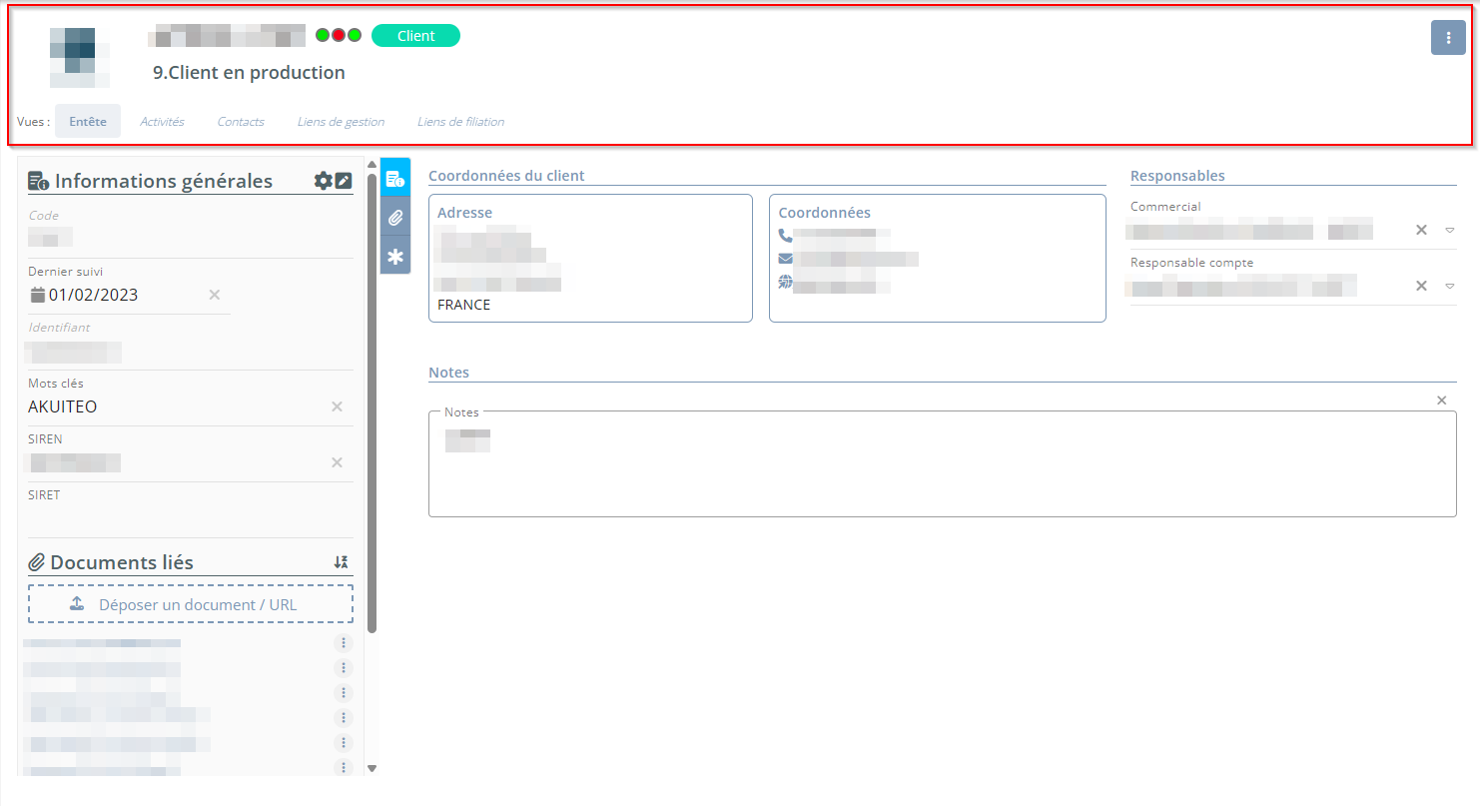The width and height of the screenshot is (1480, 806).
Task: Sort linked documents with the A-Z icon
Action: (342, 562)
